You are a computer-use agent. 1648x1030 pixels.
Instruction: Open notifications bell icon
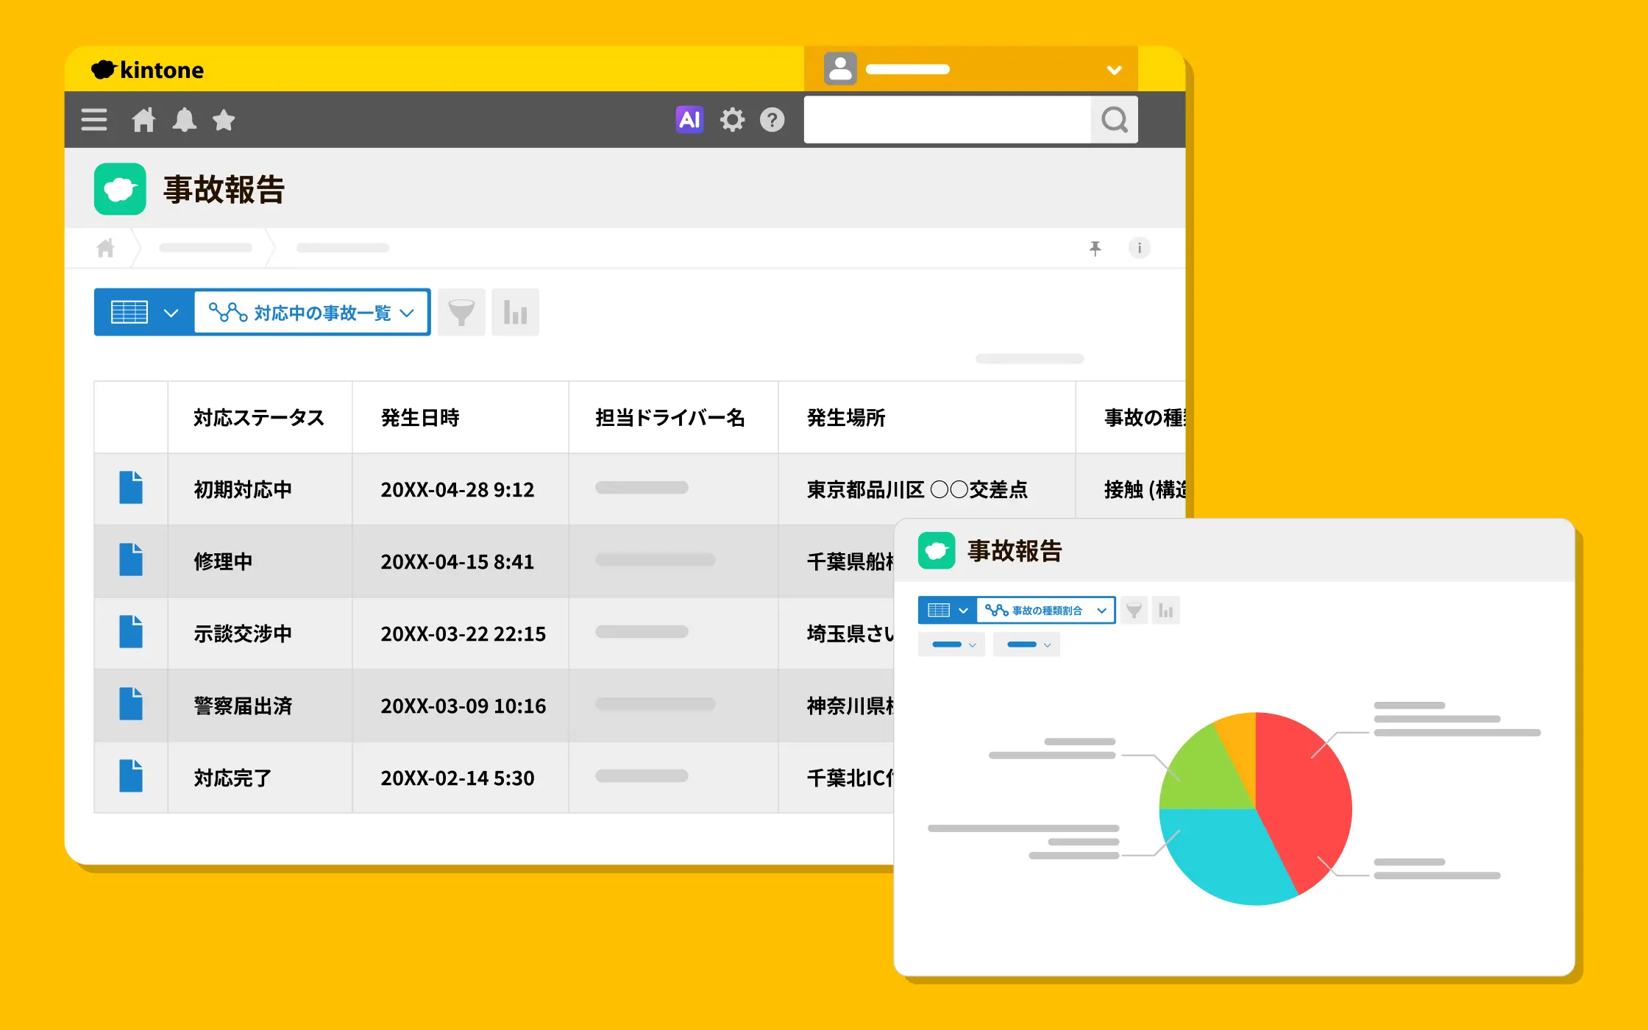[184, 119]
